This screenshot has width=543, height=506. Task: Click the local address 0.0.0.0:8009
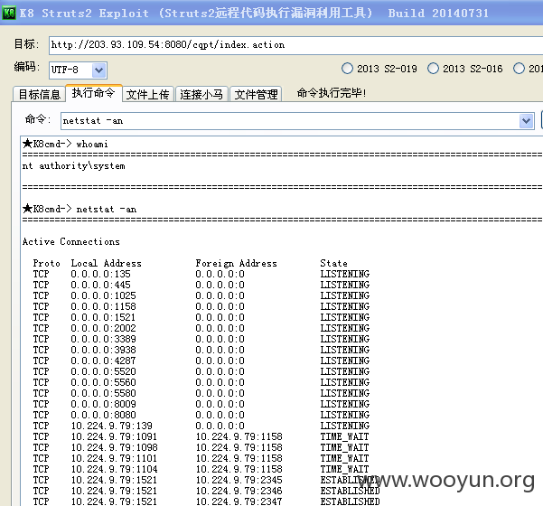point(104,404)
